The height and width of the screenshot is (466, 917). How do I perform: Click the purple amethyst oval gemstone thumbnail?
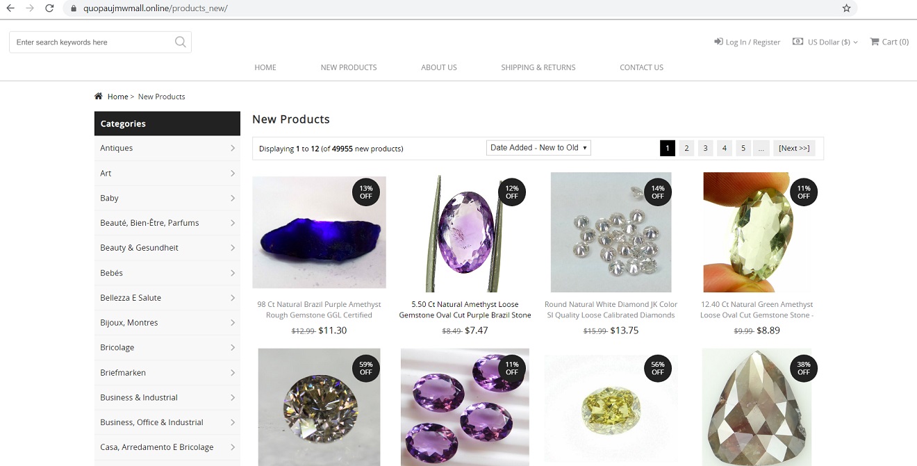(x=465, y=232)
